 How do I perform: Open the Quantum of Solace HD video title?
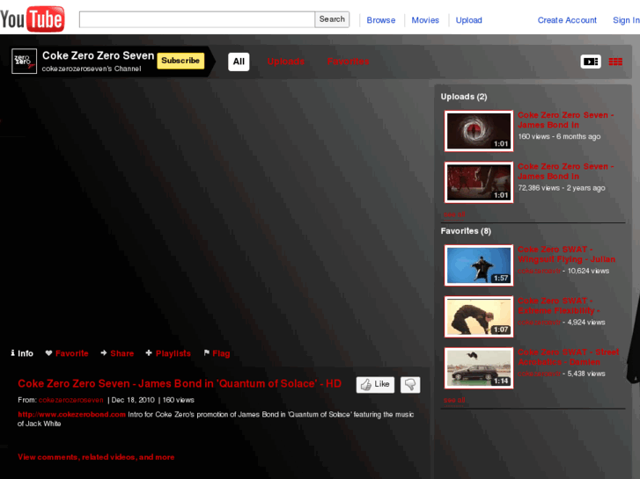180,383
